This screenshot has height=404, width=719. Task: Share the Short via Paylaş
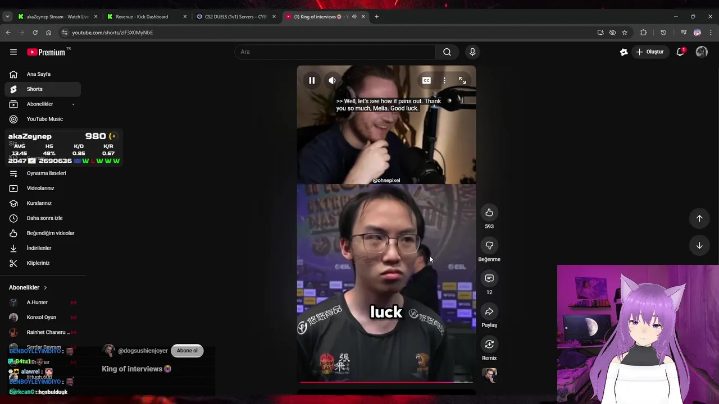[489, 311]
